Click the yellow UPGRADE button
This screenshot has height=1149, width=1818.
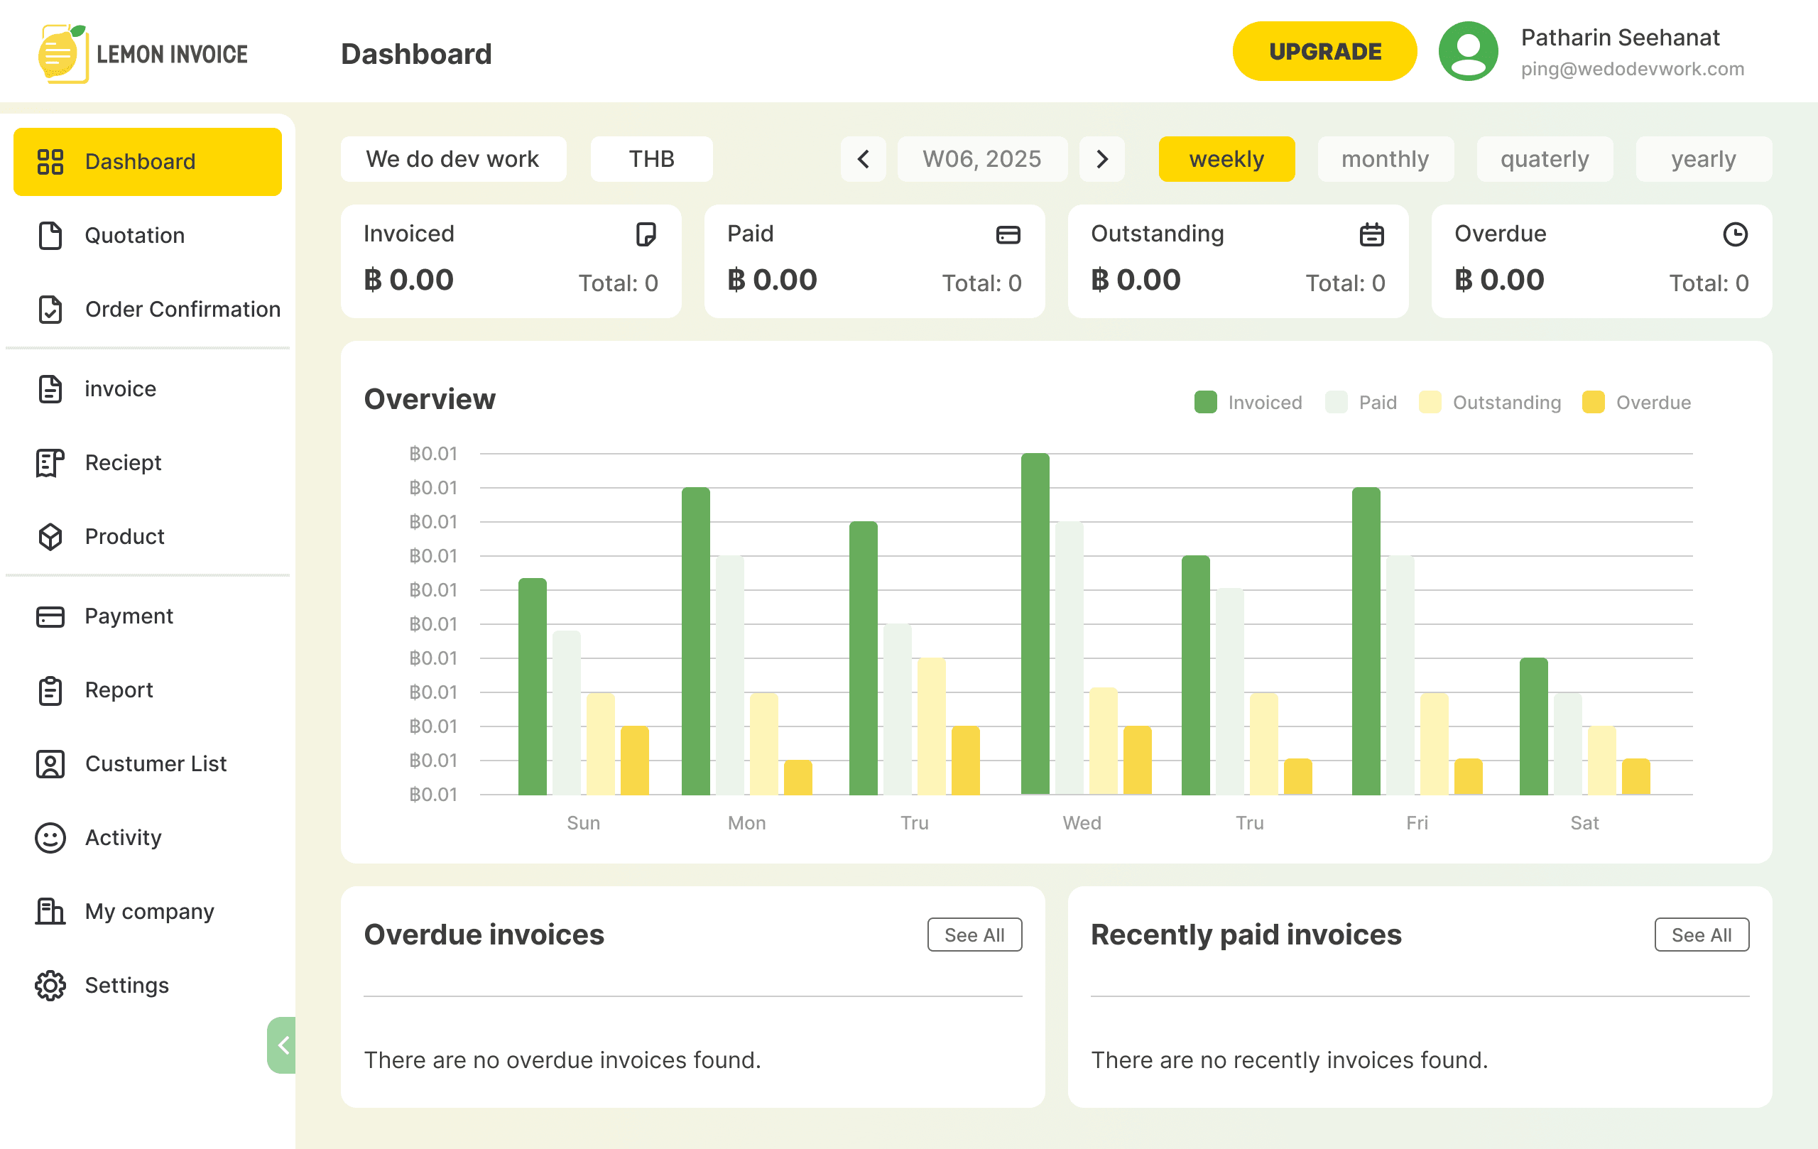click(1325, 51)
